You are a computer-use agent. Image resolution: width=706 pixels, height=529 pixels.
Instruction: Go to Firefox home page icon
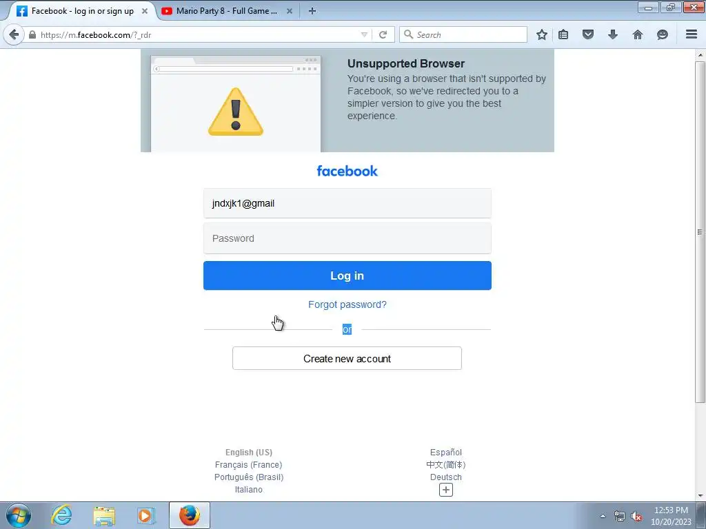pyautogui.click(x=638, y=34)
